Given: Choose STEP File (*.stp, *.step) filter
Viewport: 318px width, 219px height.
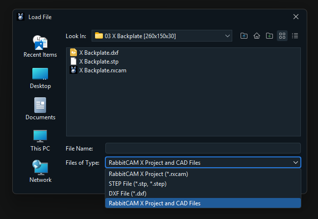Looking at the screenshot, I should pos(203,184).
